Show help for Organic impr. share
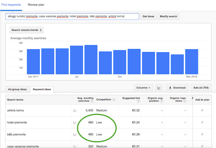The width and height of the screenshot is (216, 148). point(185,101)
